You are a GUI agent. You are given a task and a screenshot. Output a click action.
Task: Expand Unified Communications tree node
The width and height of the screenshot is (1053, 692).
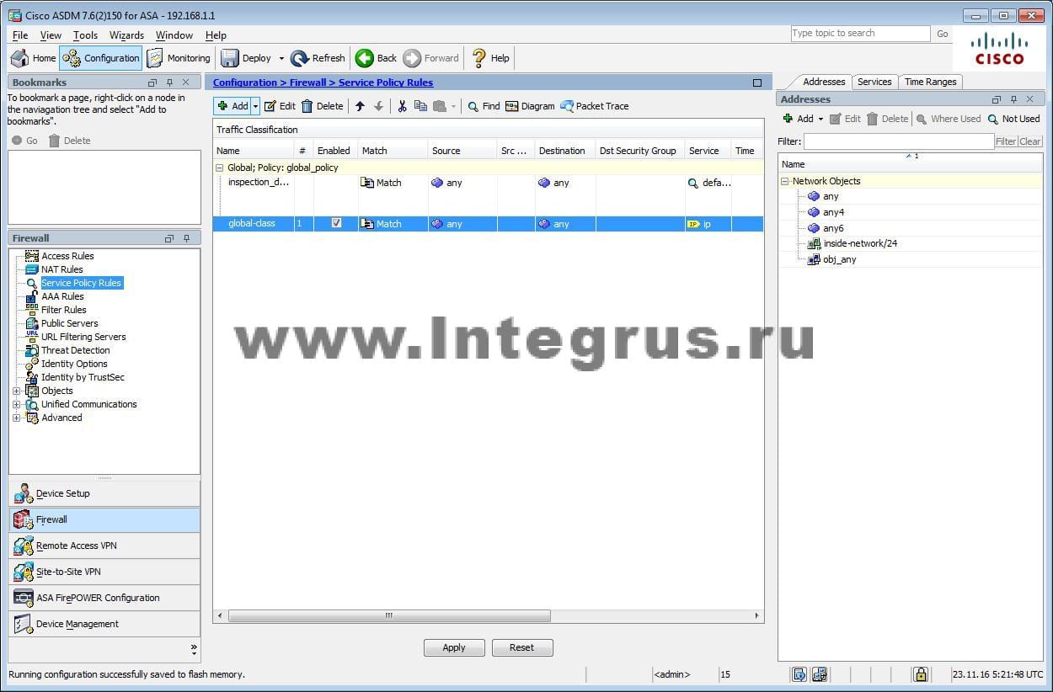pos(16,404)
